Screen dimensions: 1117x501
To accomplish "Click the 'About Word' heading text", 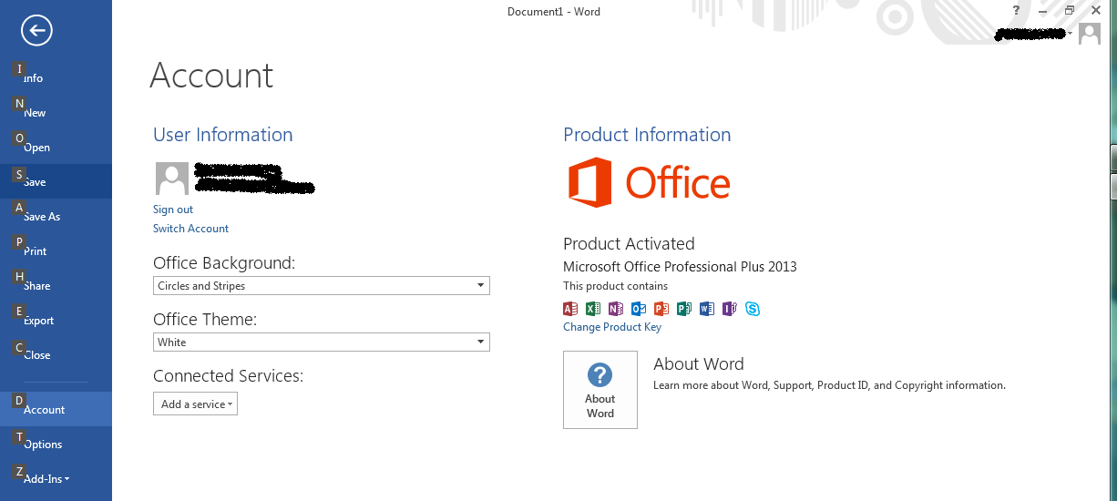I will (x=699, y=363).
